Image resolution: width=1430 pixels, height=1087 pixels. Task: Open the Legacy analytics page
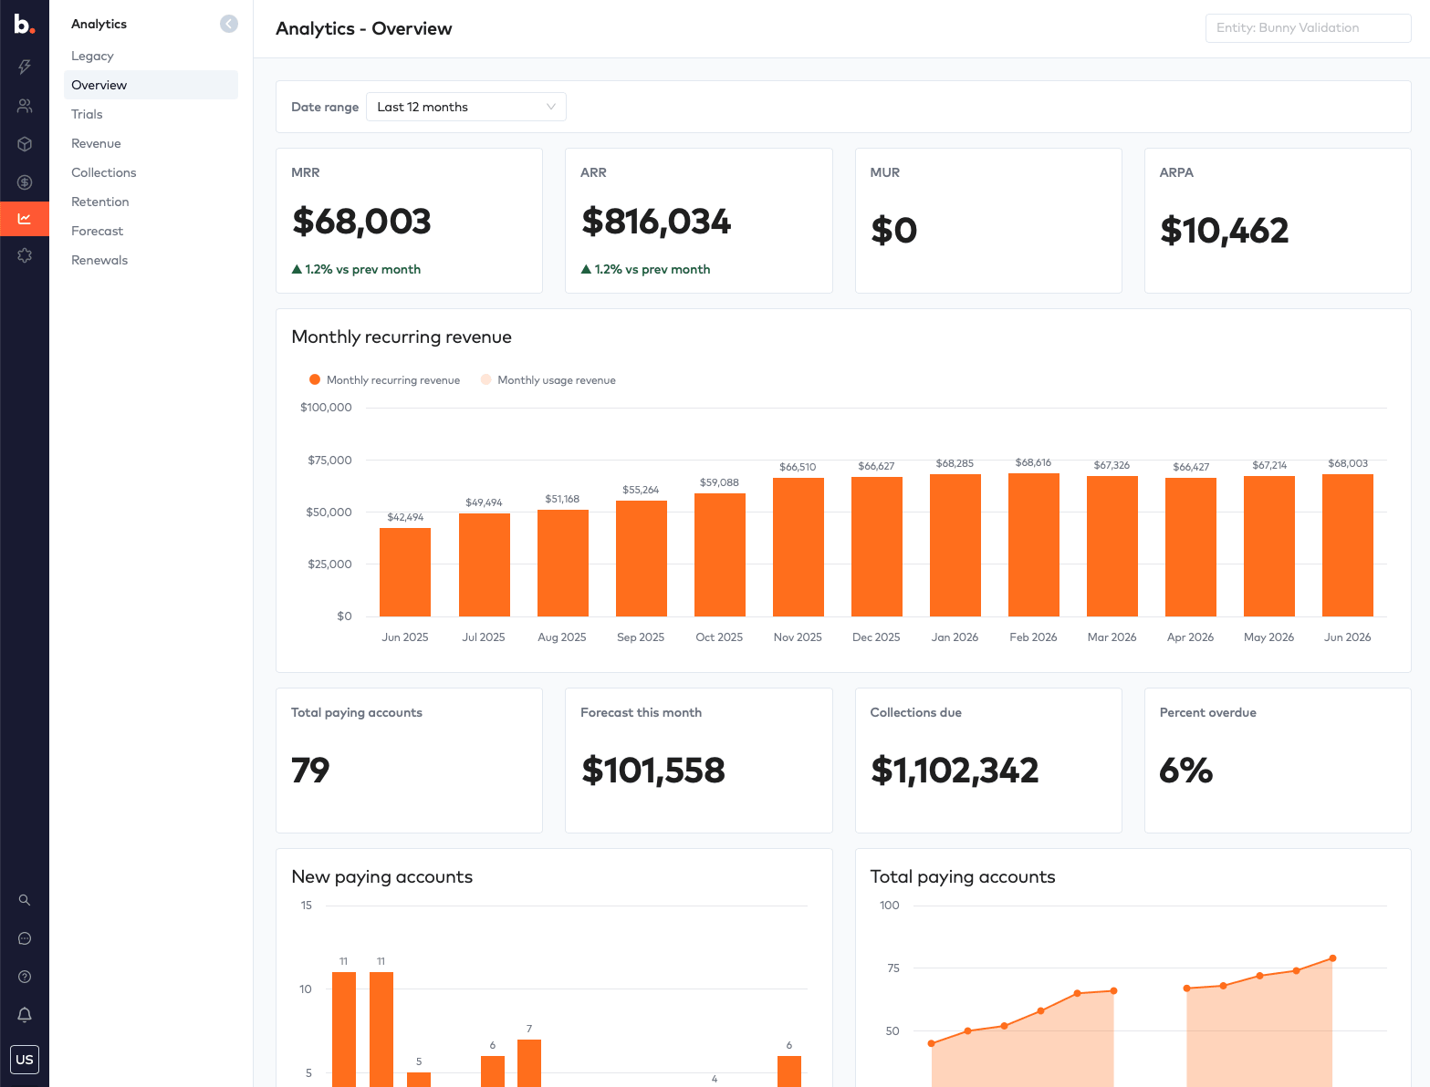pos(92,56)
